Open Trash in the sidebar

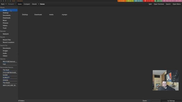(x=9, y=28)
